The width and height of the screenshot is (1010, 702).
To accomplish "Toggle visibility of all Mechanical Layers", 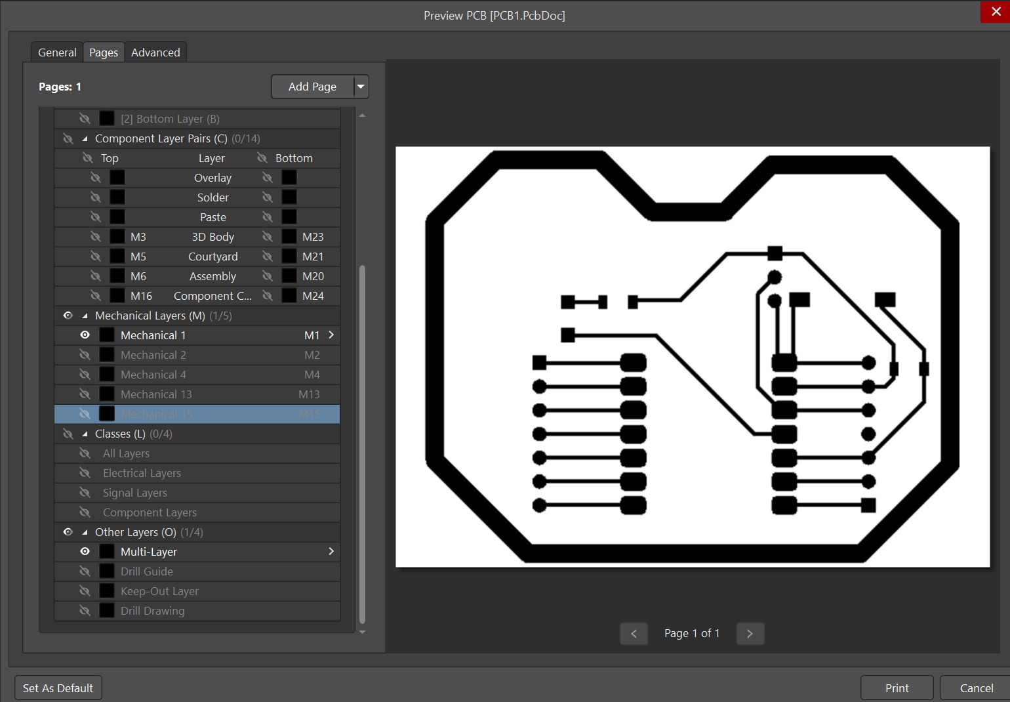I will [68, 316].
